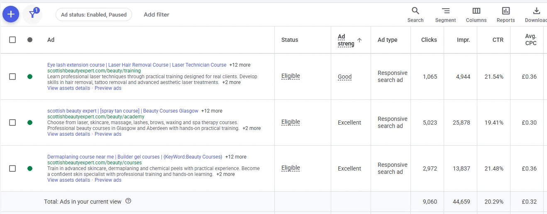
Task: Open Dermaplaning course near me ad headline
Action: [x=135, y=157]
